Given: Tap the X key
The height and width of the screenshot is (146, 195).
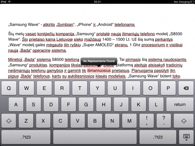Looking at the screenshot, I should (x=43, y=121).
